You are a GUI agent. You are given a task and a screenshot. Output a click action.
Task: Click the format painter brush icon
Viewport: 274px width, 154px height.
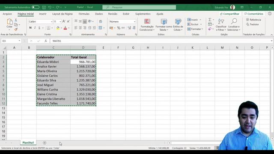pos(16,29)
